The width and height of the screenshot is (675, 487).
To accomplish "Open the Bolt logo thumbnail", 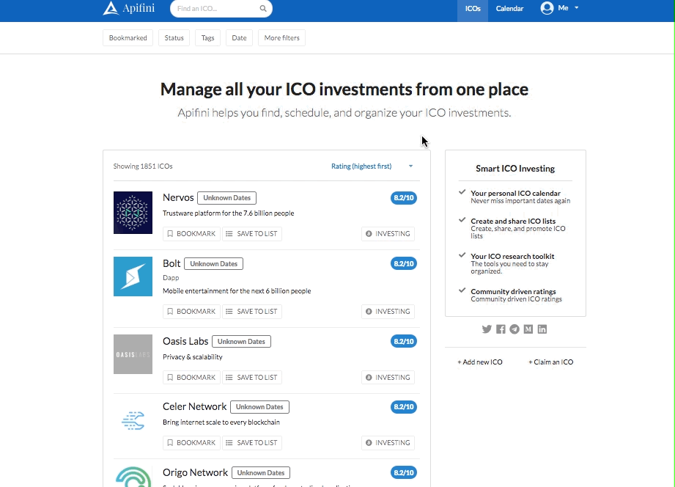I will pos(133,277).
